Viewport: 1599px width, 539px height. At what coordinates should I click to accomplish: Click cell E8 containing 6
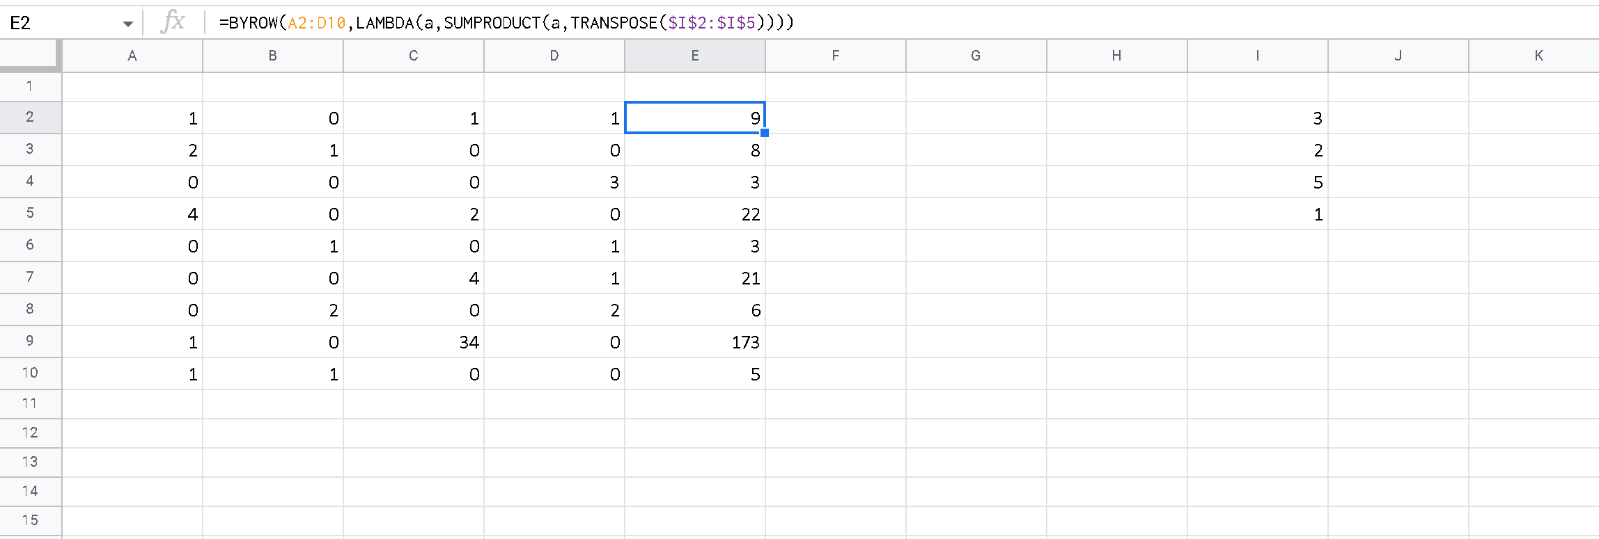(x=695, y=309)
